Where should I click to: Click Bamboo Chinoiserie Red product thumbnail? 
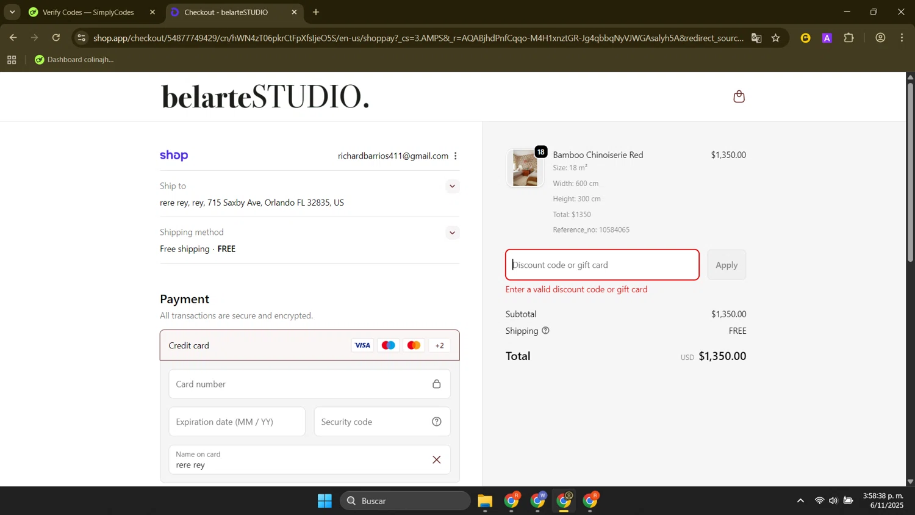(x=525, y=168)
